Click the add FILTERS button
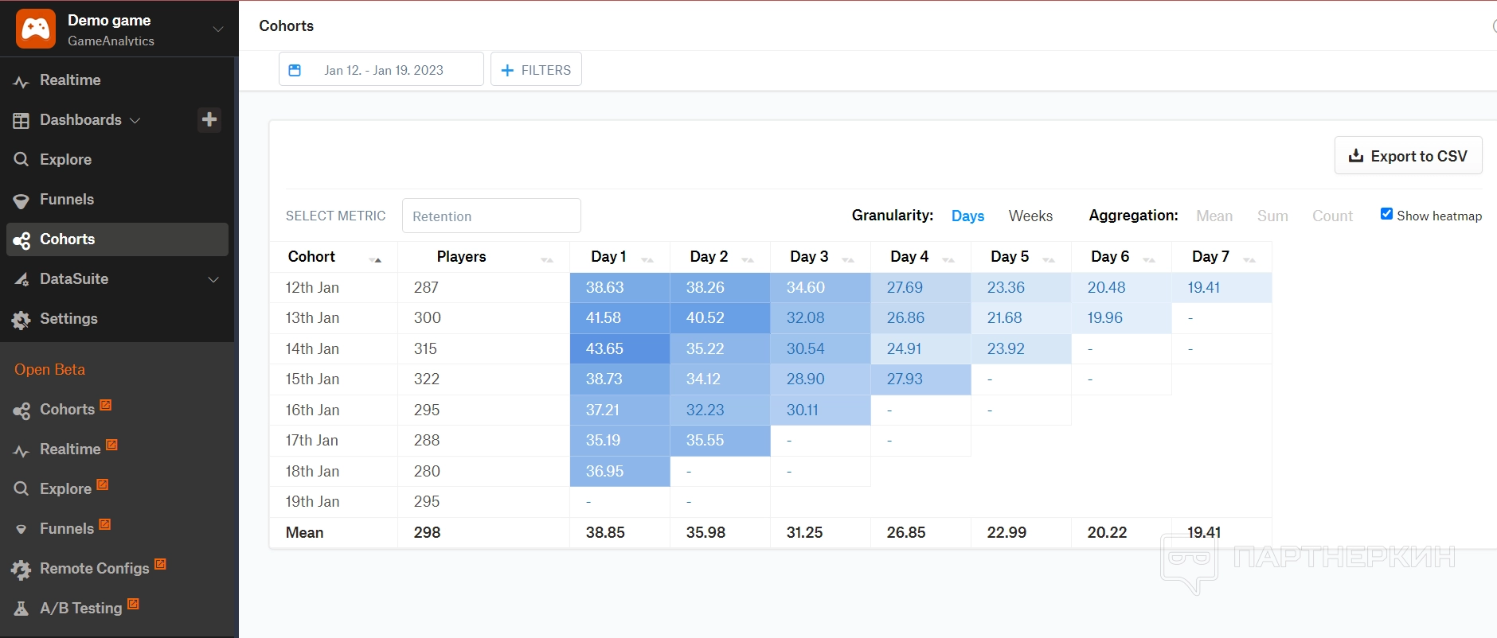 click(x=536, y=70)
